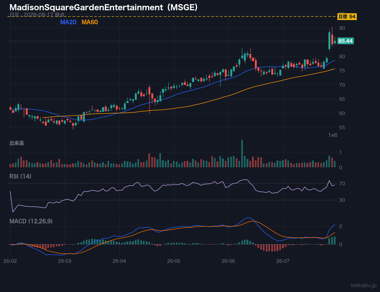
Task: Click the RSI 70 level label
Action: 342,183
